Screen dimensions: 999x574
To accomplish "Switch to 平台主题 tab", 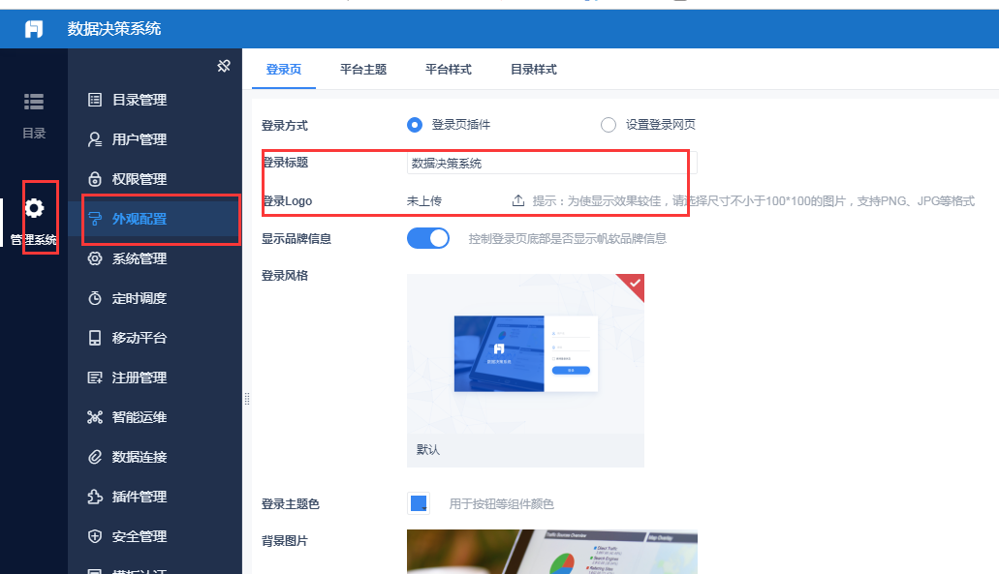I will click(x=363, y=70).
